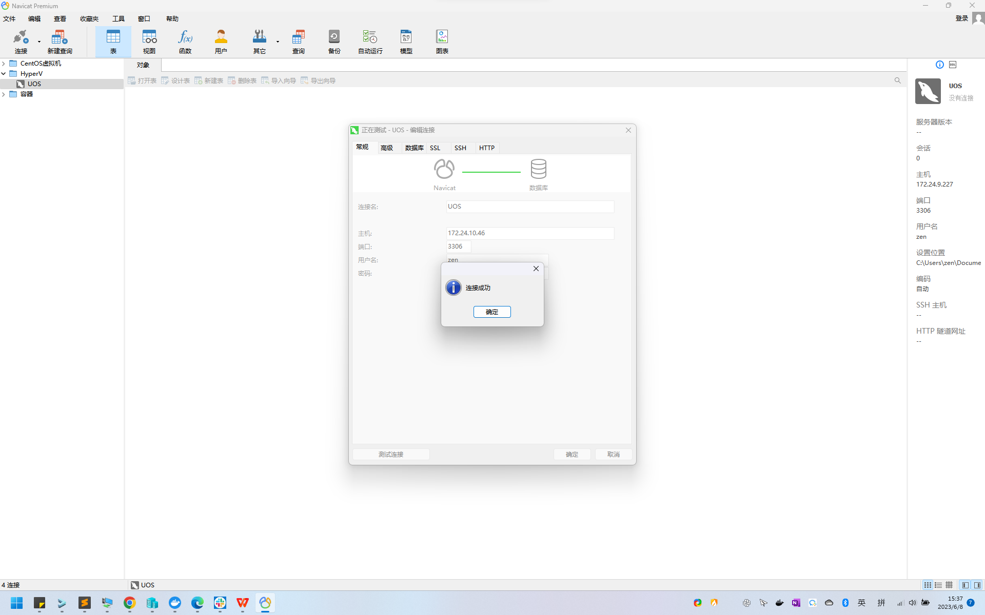The width and height of the screenshot is (985, 615).
Task: Click the Function f(x) toolbar icon
Action: (185, 42)
